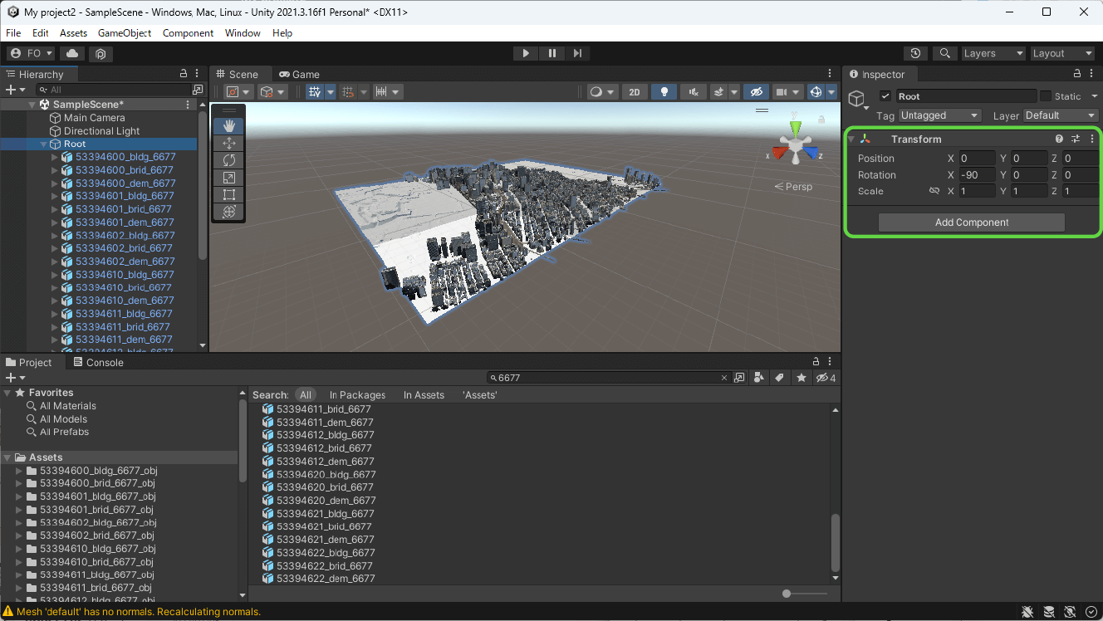Enable the Static checkbox for Root

[x=1046, y=96]
